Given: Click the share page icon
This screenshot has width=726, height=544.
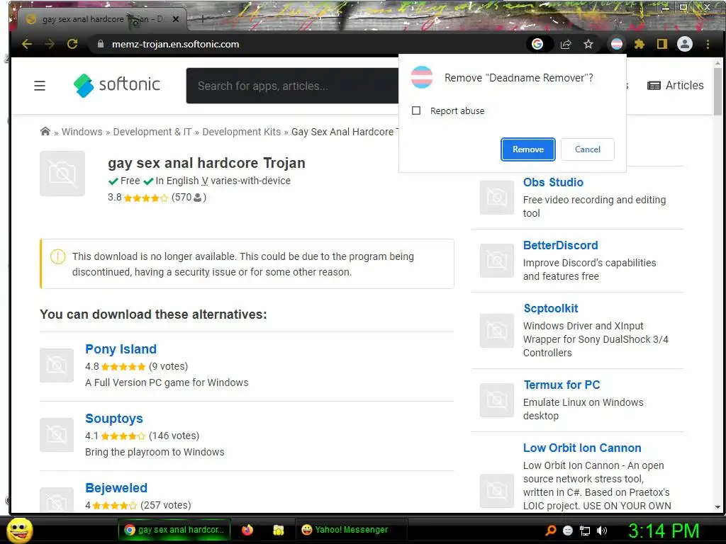Looking at the screenshot, I should point(565,45).
